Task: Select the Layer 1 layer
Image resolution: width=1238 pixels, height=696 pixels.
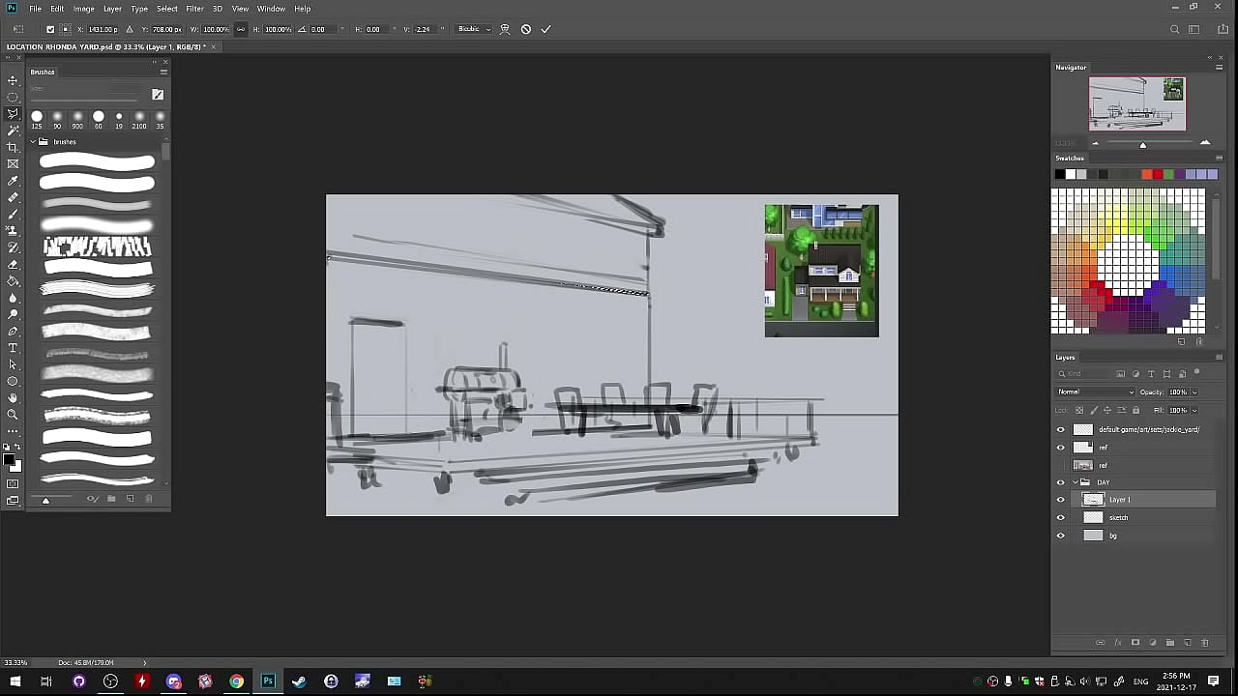Action: point(1141,500)
